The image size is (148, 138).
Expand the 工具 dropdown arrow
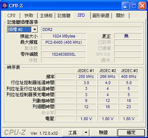[x=86, y=133]
